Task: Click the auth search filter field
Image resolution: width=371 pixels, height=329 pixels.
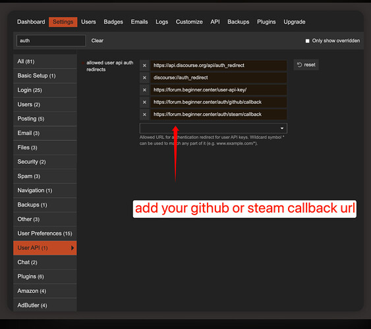Action: click(x=51, y=41)
